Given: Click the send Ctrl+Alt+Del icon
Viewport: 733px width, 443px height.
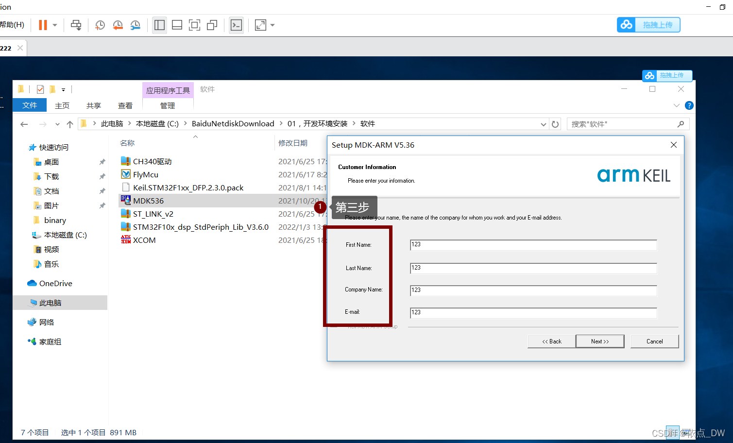Looking at the screenshot, I should point(76,25).
